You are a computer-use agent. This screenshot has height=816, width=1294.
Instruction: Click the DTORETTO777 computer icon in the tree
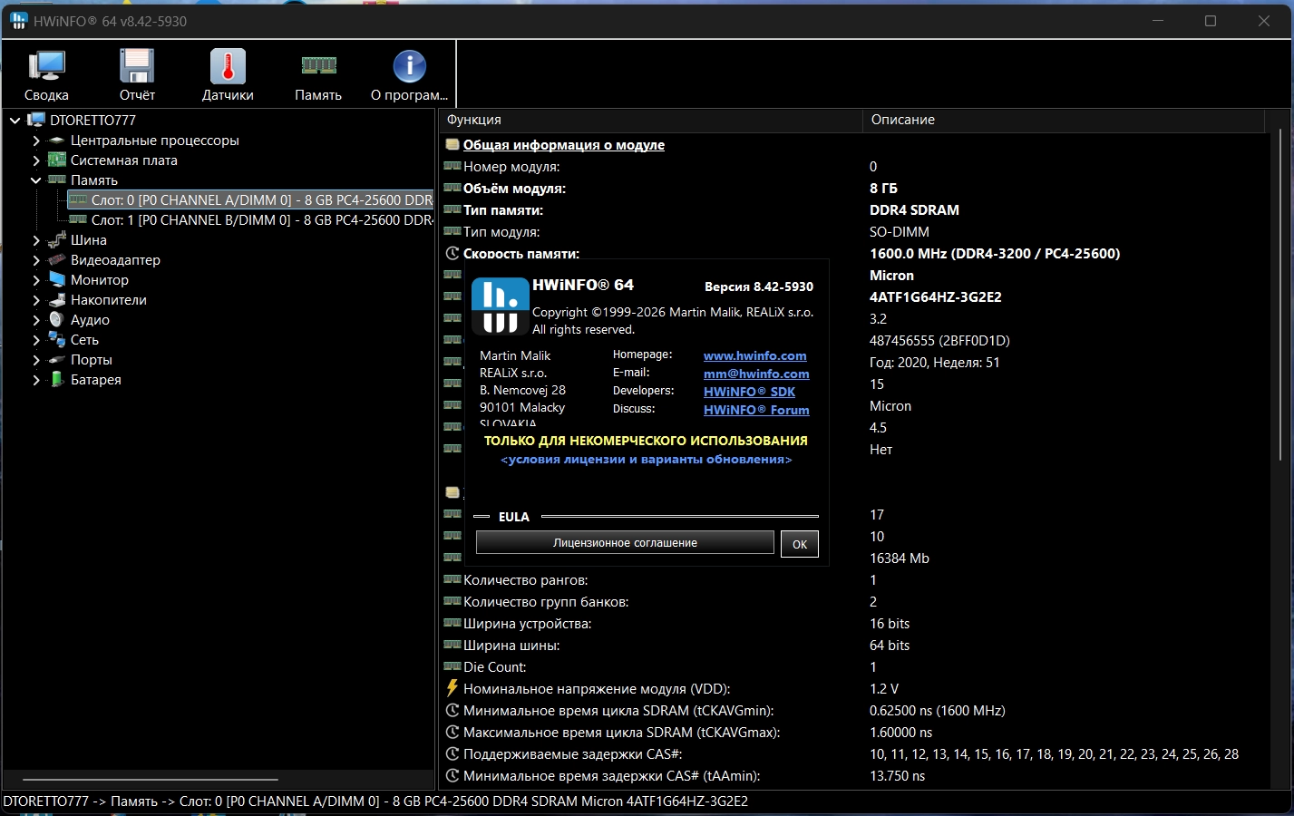pos(36,120)
